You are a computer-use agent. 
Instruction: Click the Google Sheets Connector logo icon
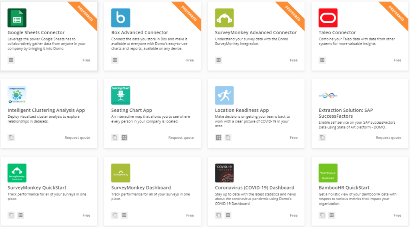coord(17,18)
